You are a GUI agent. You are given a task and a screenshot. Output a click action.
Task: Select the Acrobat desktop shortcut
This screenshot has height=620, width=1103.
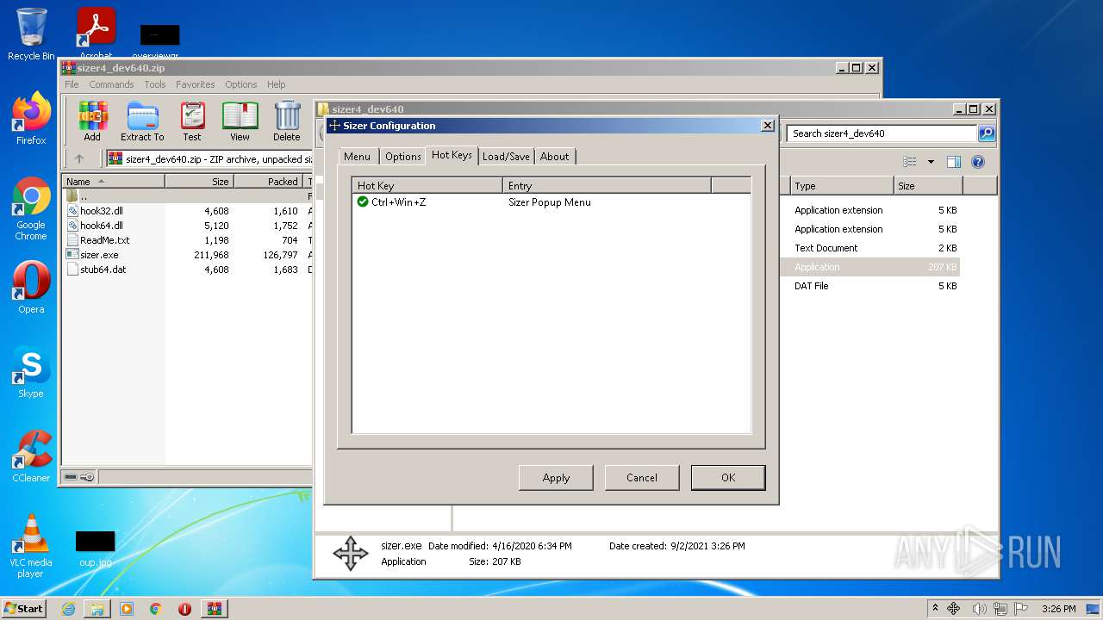pyautogui.click(x=96, y=34)
